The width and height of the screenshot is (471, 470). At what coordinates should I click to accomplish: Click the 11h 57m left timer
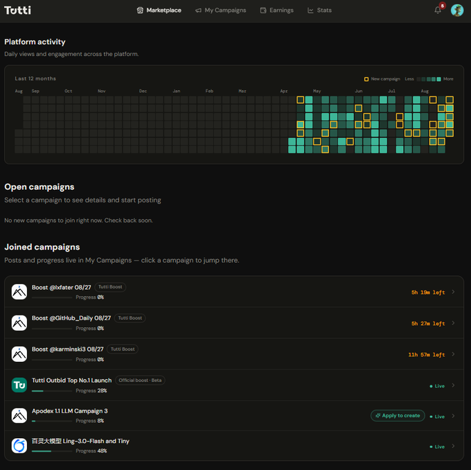tap(427, 355)
